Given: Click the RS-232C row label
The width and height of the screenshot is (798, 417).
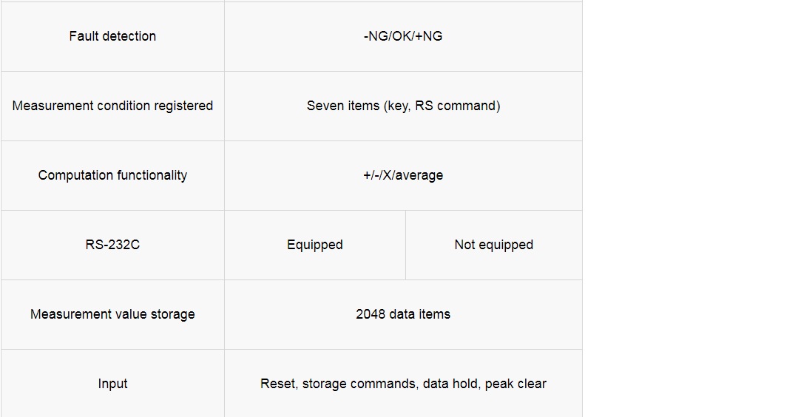Looking at the screenshot, I should tap(112, 245).
